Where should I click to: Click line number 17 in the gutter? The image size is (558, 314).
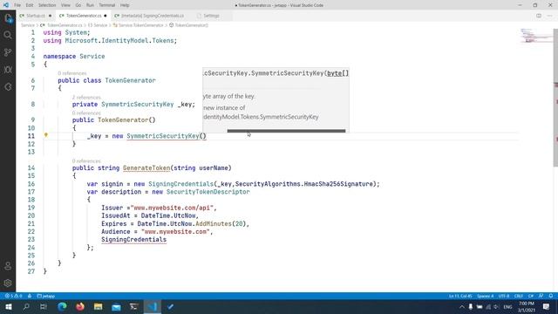(31, 192)
